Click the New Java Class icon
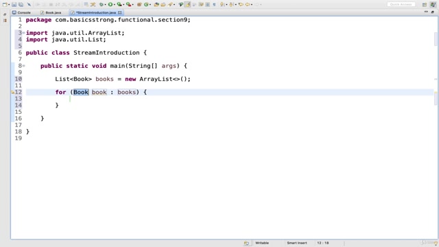This screenshot has height=247, width=439. click(146, 5)
